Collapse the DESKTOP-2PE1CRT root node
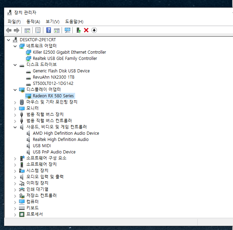 click(8, 40)
